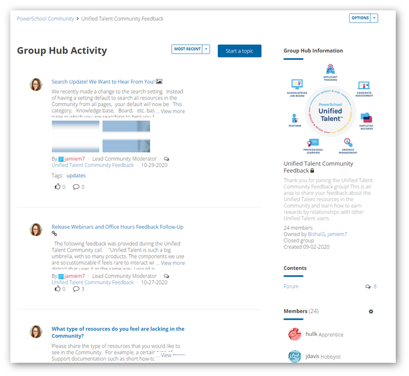Open BishalG owner profile link
Image resolution: width=409 pixels, height=376 pixels.
tap(316, 234)
